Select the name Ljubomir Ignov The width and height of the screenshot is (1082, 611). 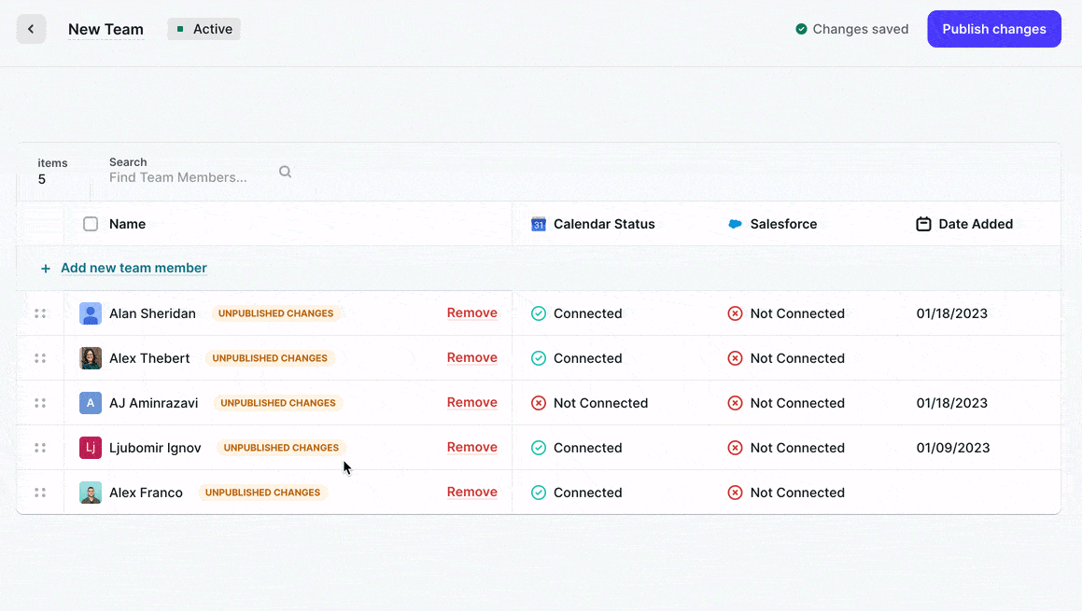[x=155, y=448]
